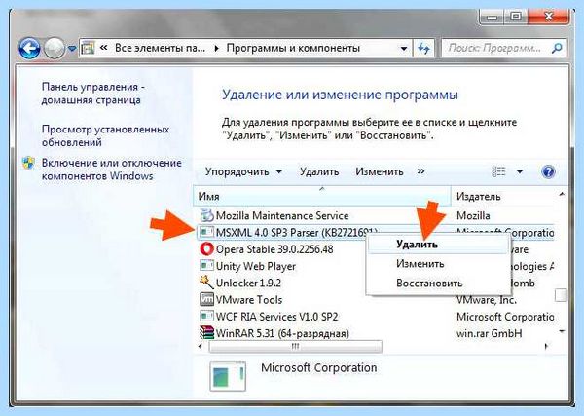Show more toolbar commands via the » chevron
This screenshot has height=416, width=584.
420,171
